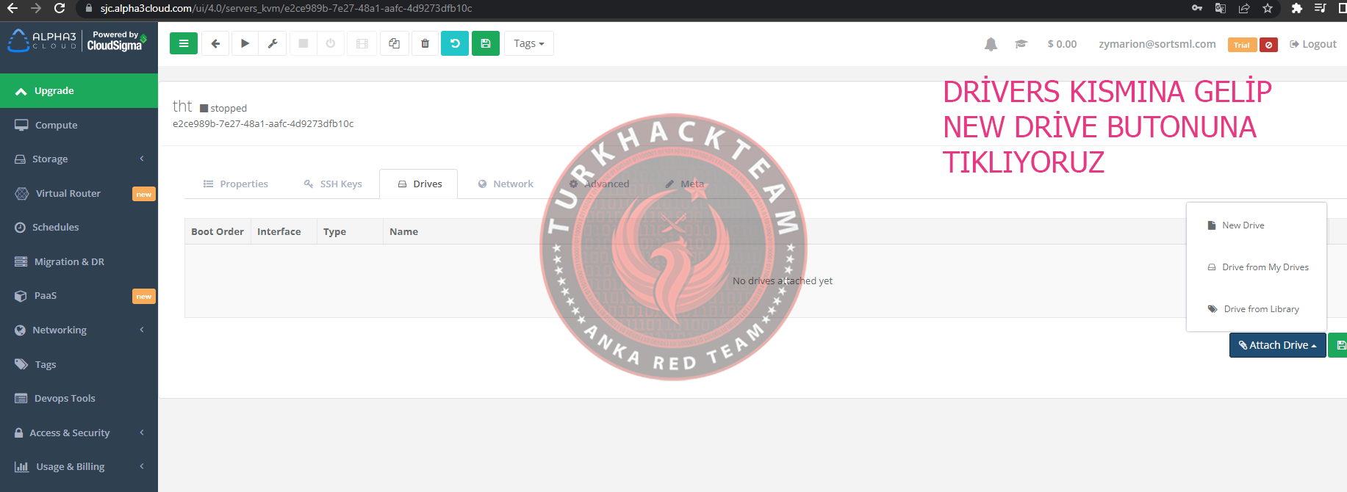This screenshot has height=492, width=1347.
Task: Switch to the Network tab
Action: [506, 184]
